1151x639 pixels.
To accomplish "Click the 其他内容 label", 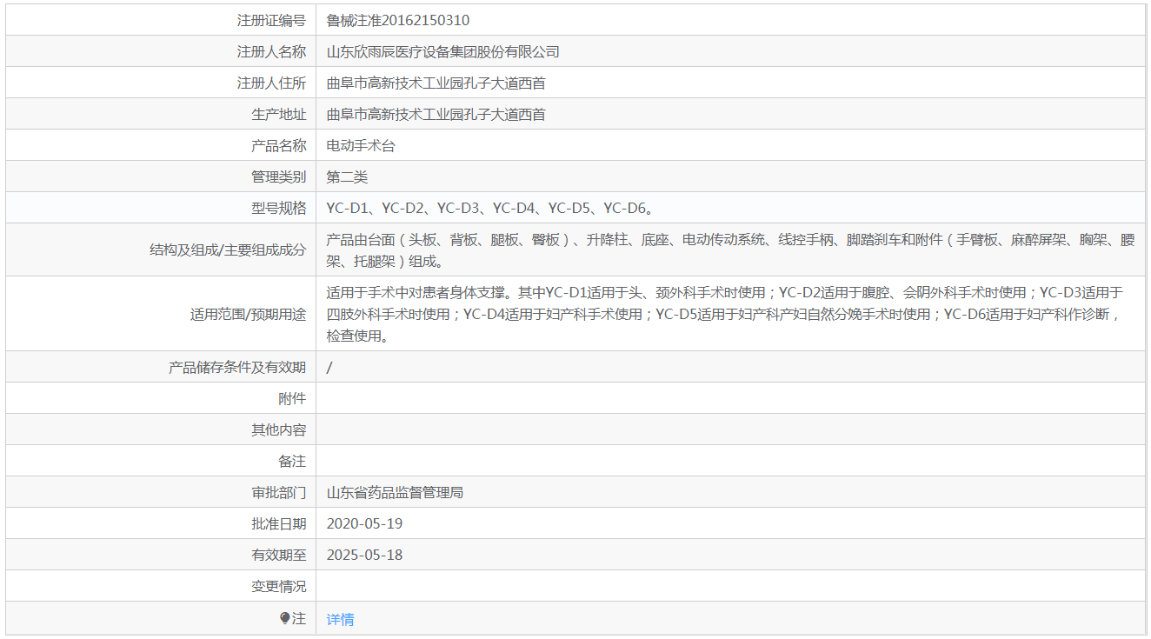I will pyautogui.click(x=278, y=429).
